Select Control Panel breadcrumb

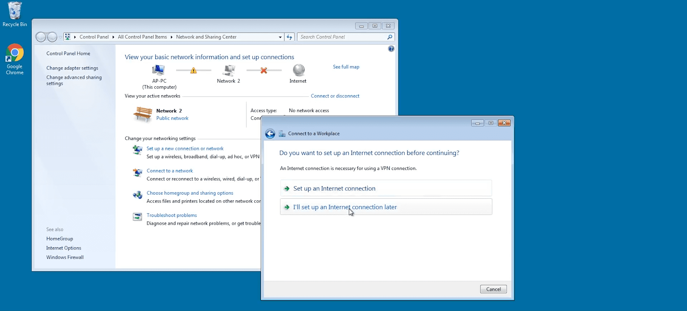point(94,37)
